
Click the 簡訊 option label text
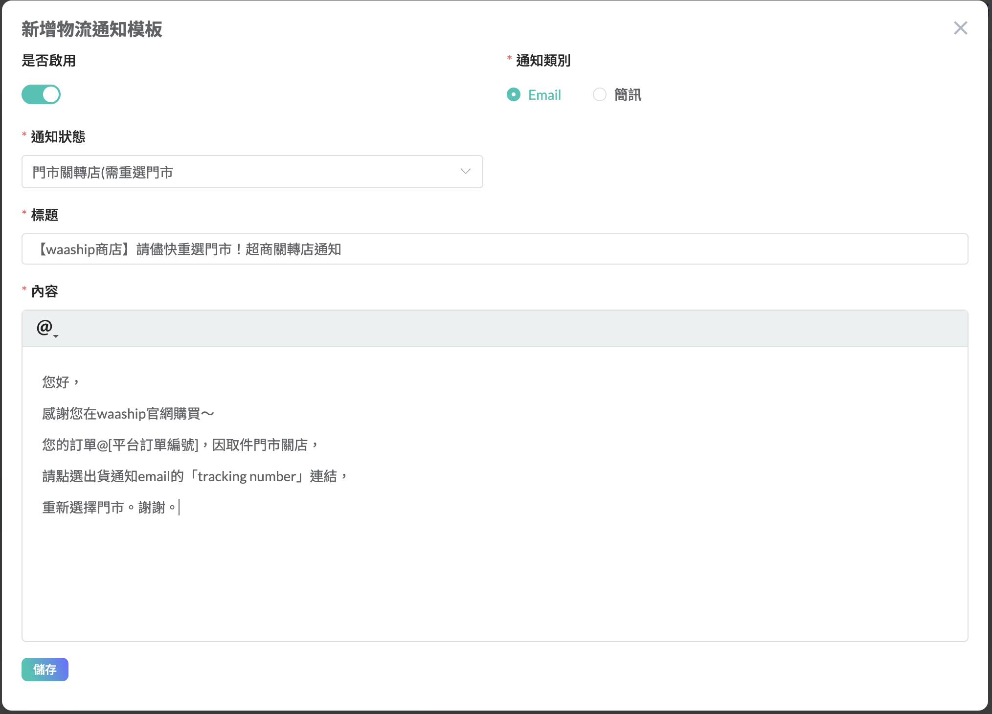pos(628,95)
